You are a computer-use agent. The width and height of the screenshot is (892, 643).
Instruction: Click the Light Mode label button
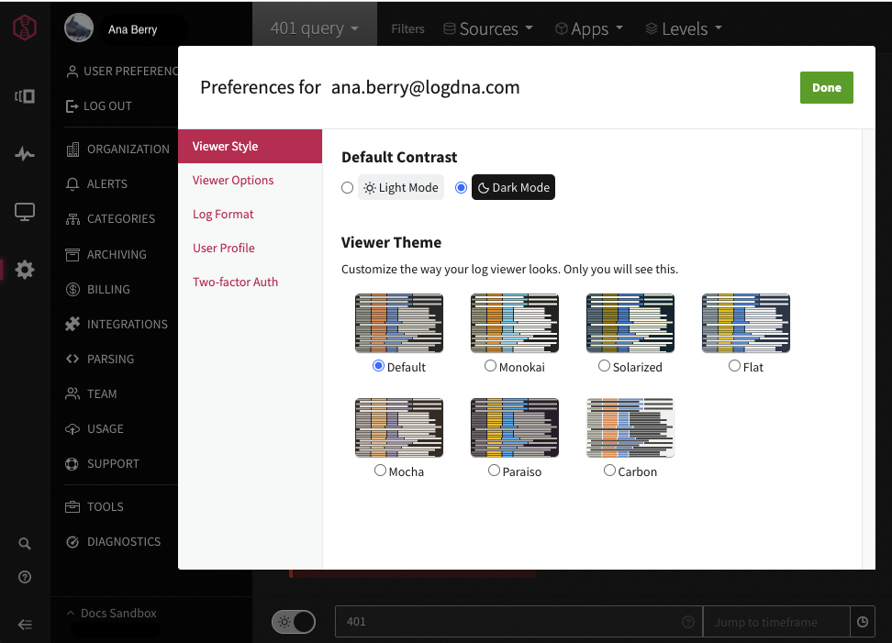click(401, 188)
